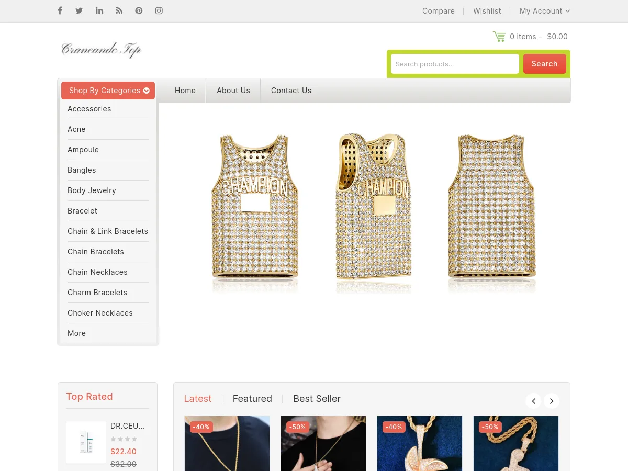The height and width of the screenshot is (471, 628).
Task: Visit the LinkedIn profile icon
Action: click(x=99, y=11)
